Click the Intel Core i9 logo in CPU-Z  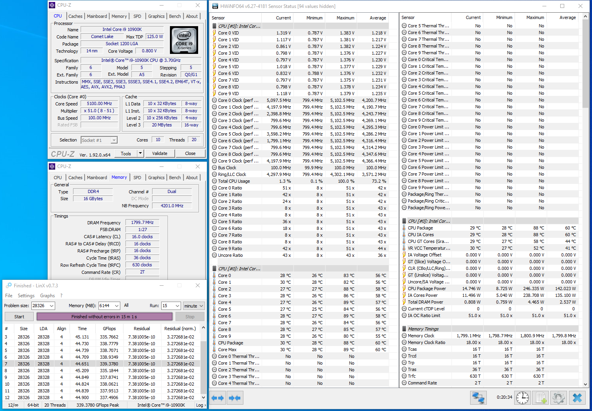184,40
